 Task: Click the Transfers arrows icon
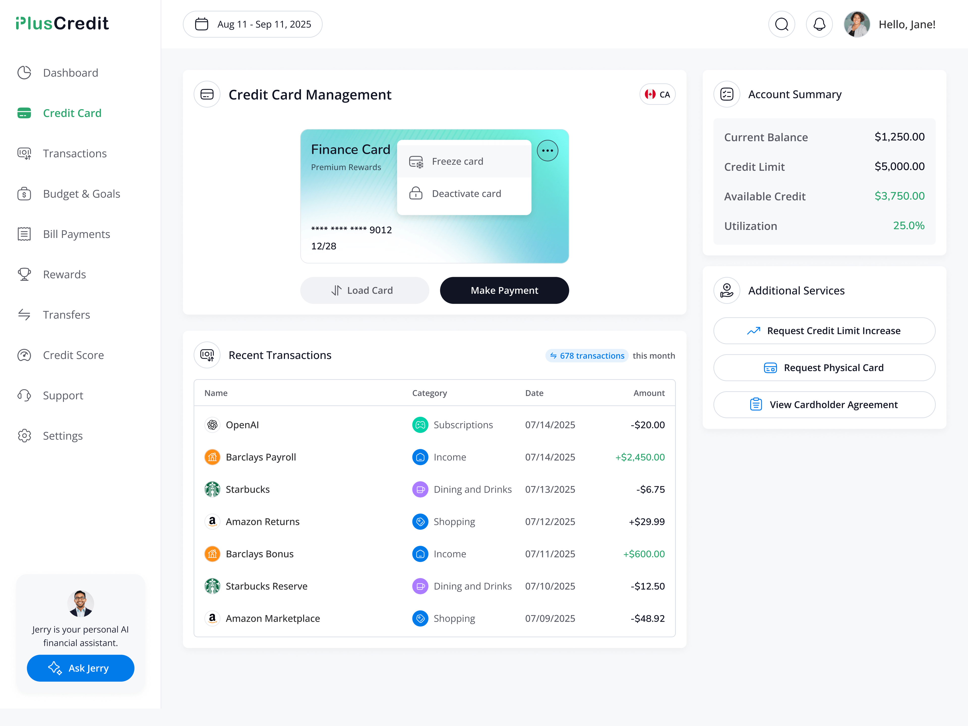pos(24,315)
